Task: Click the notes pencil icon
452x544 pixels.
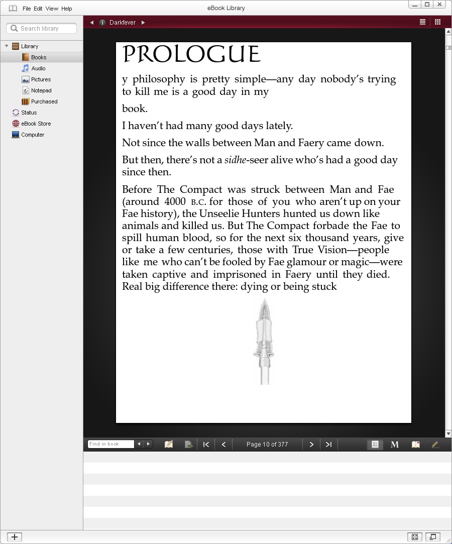Action: (x=169, y=445)
